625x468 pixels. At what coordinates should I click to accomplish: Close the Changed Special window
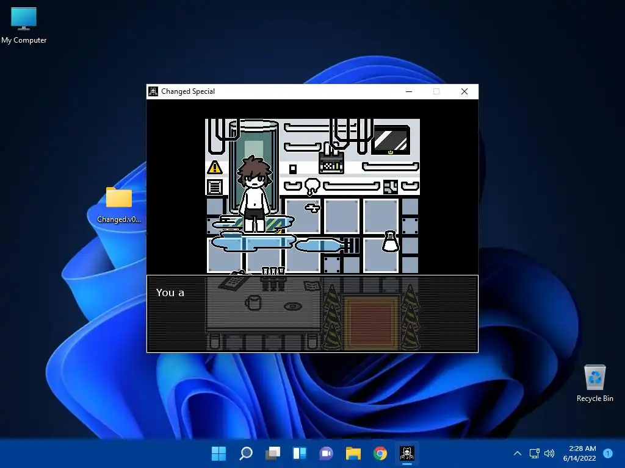pos(464,91)
